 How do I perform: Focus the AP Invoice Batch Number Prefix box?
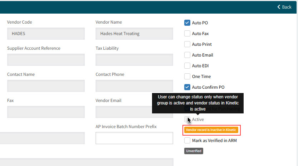134,138
